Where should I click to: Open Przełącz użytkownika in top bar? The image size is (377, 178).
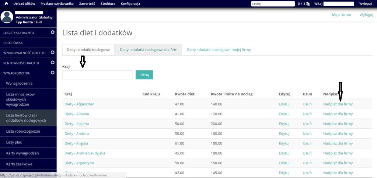(57, 4)
